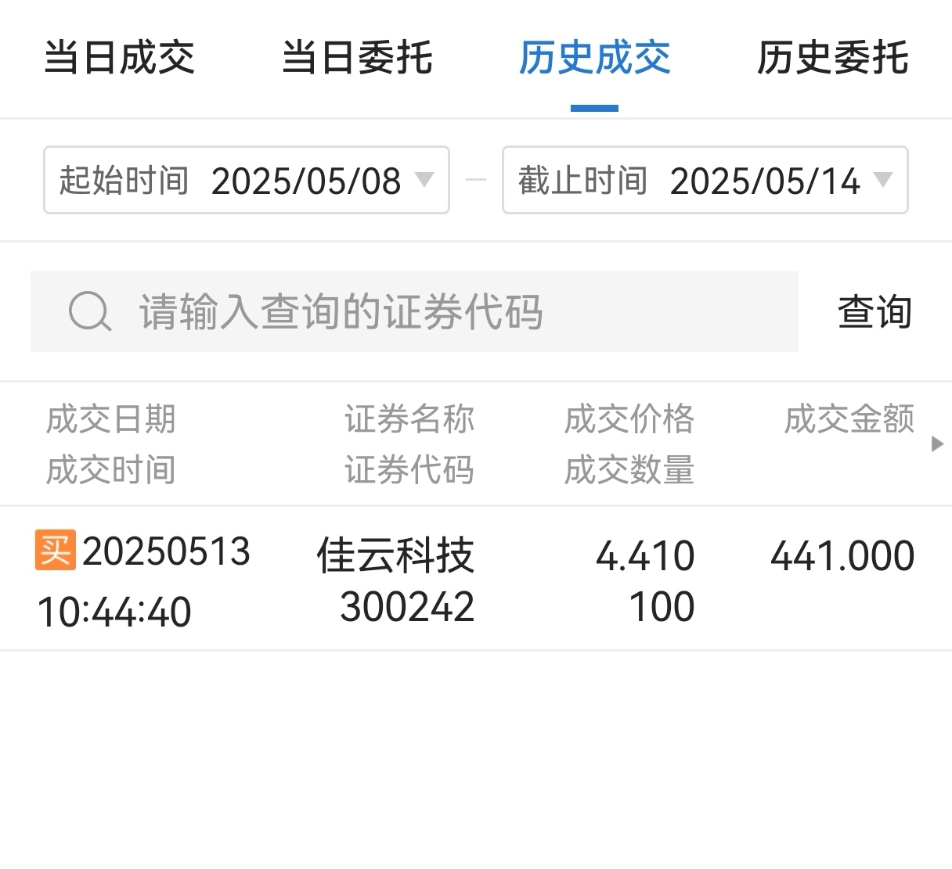952x869 pixels.
Task: Click the end date value 2025/05/14
Action: pyautogui.click(x=765, y=181)
